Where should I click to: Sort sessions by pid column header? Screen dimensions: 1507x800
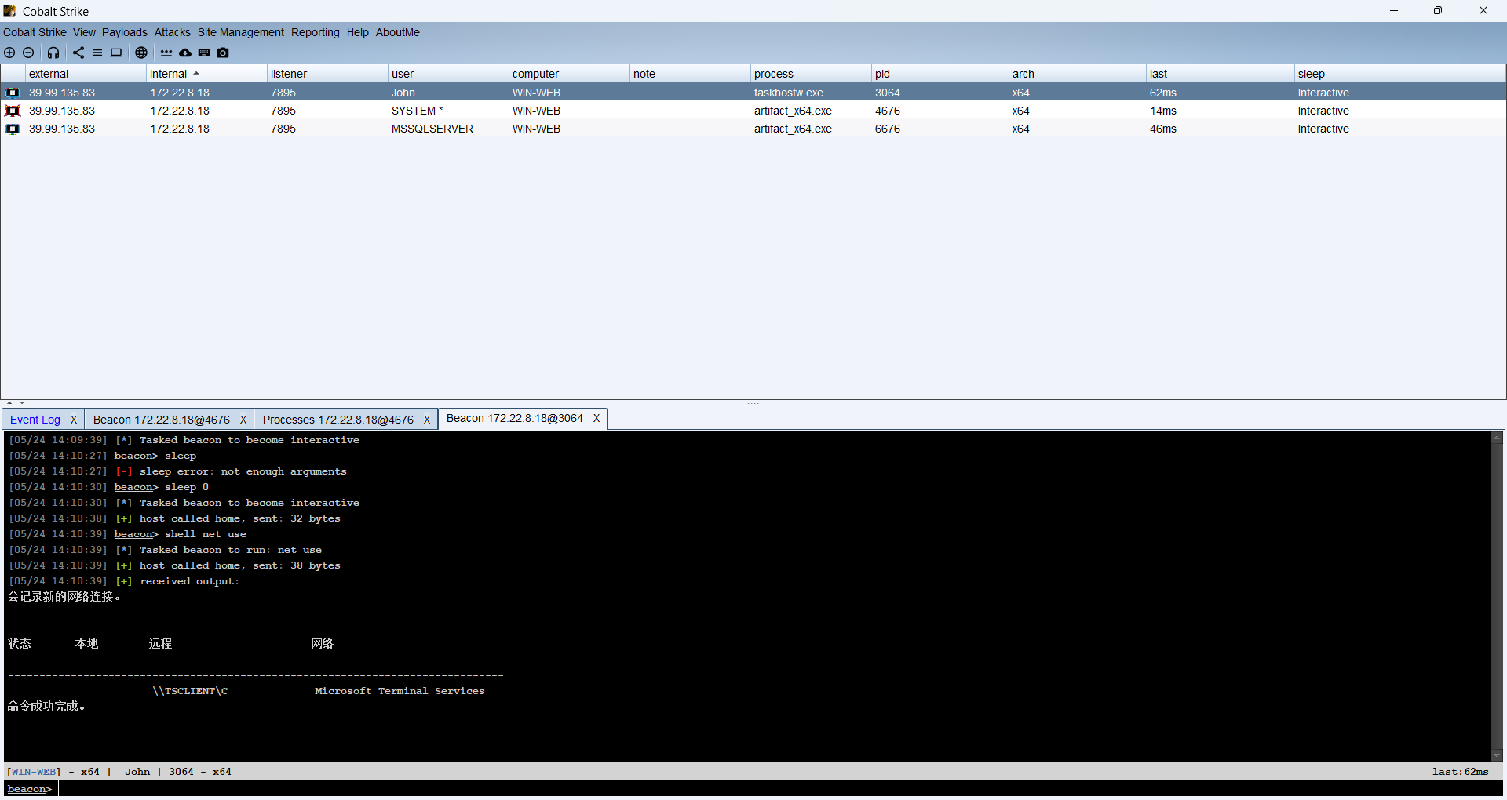tap(940, 74)
